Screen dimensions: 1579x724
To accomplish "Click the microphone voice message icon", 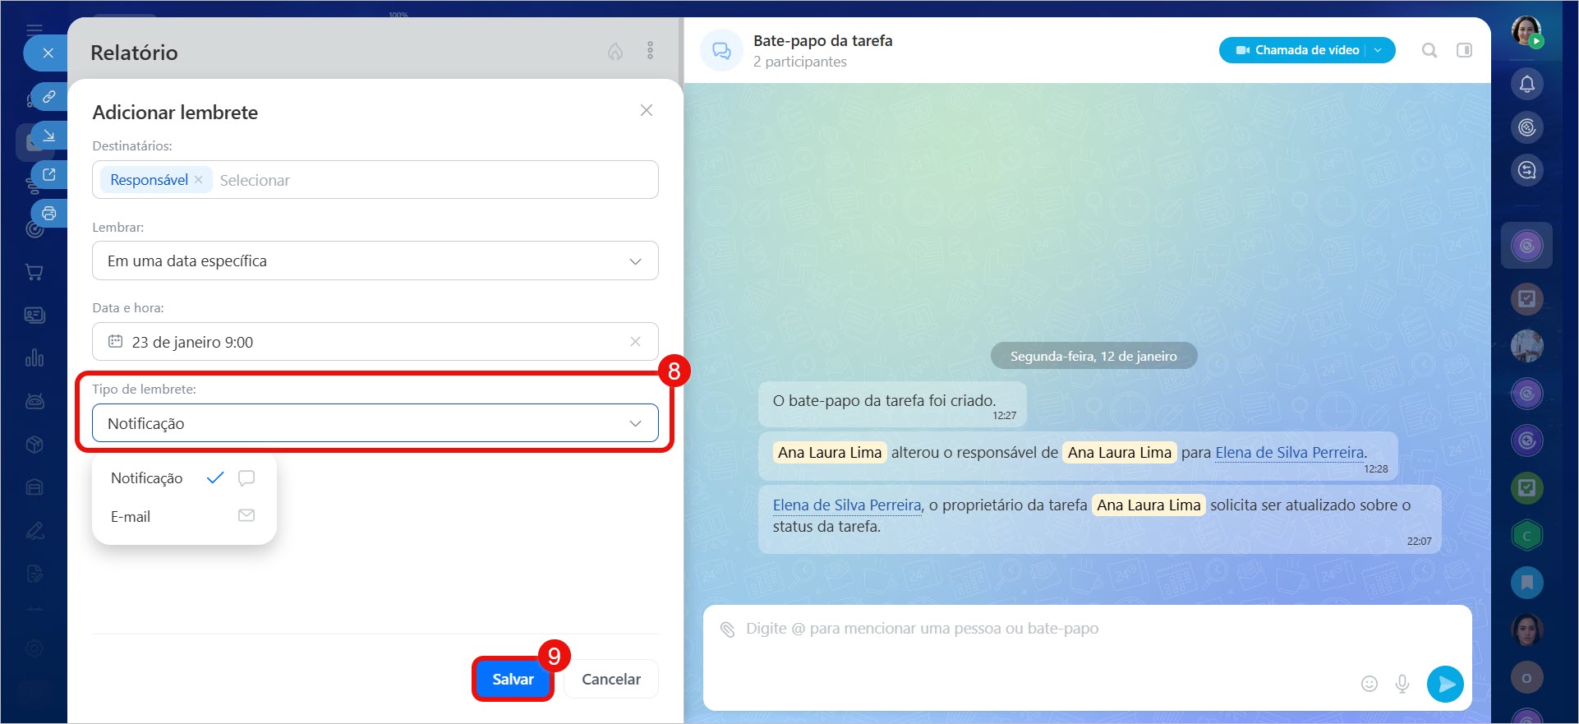I will click(1402, 684).
